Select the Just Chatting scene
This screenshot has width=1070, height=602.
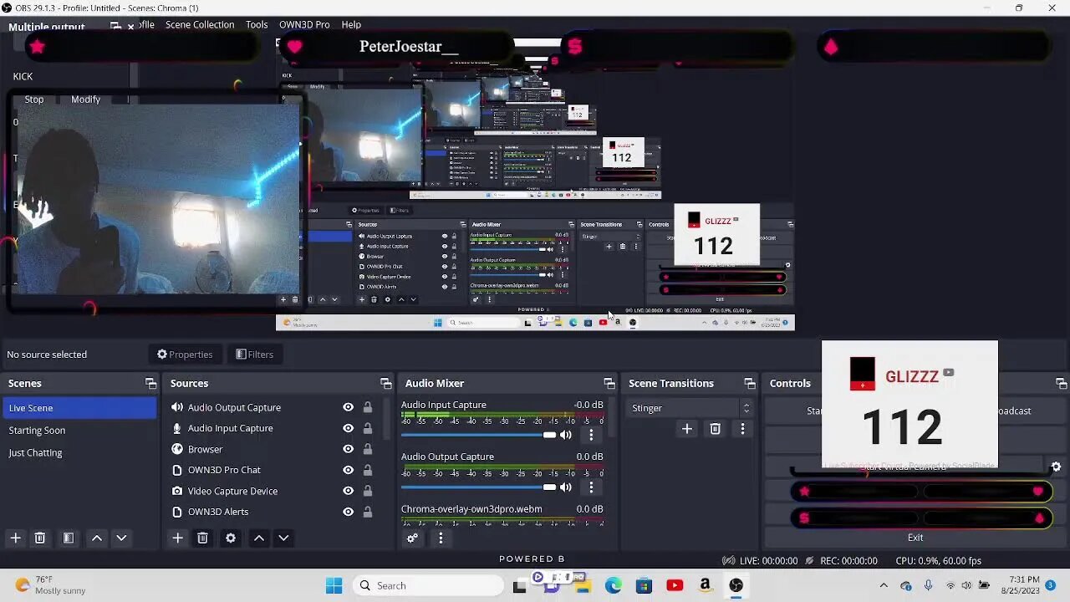79,452
